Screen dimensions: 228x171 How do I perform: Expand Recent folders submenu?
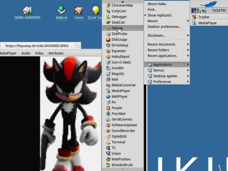pos(167,50)
